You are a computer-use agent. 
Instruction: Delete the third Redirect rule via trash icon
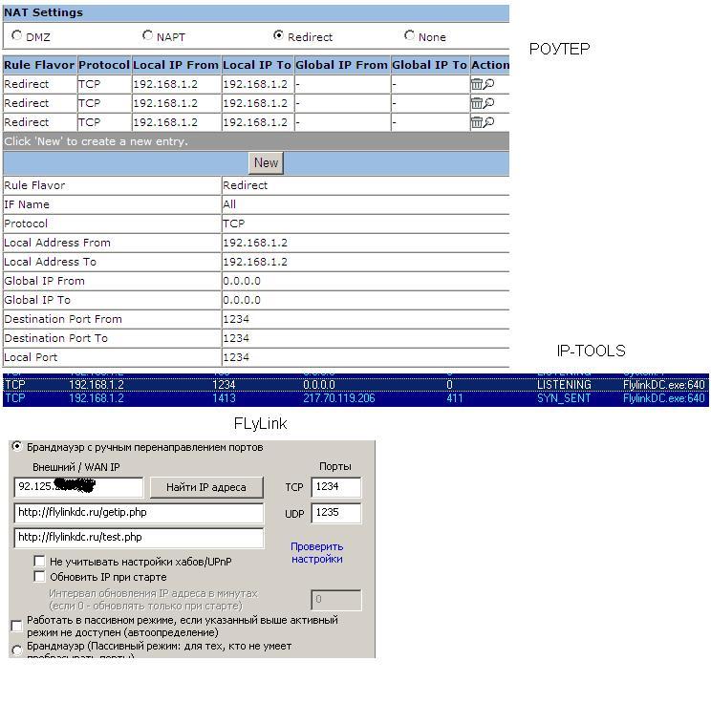click(x=476, y=122)
